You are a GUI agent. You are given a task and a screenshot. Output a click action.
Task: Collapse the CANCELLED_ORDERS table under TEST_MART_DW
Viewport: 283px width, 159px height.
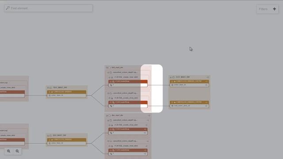click(49, 92)
